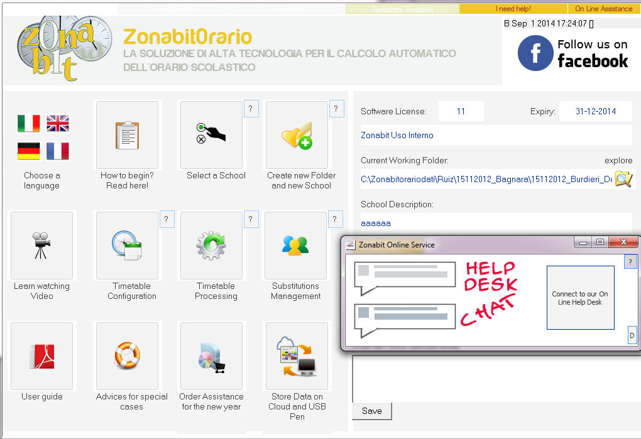Viewport: 641px width, 439px height.
Task: Choose the Italian flag language
Action: tap(29, 123)
